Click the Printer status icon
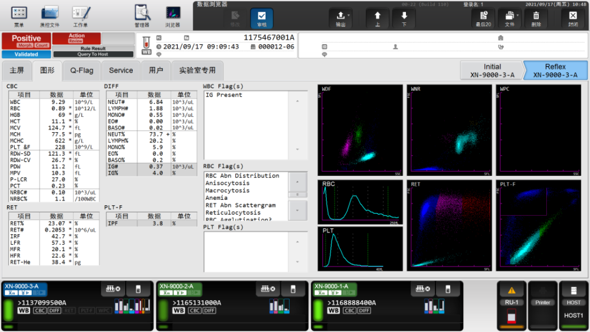The image size is (590, 332). pos(543,291)
